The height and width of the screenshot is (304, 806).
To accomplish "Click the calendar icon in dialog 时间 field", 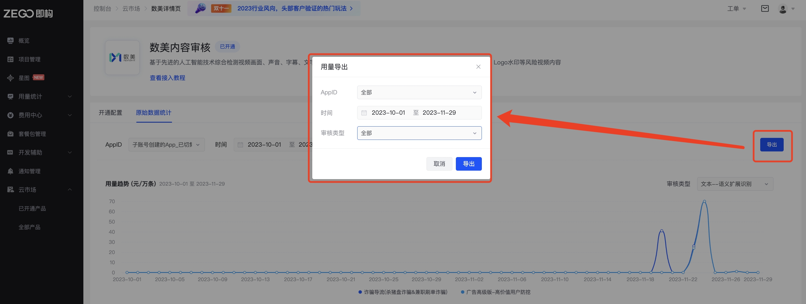I will (364, 113).
